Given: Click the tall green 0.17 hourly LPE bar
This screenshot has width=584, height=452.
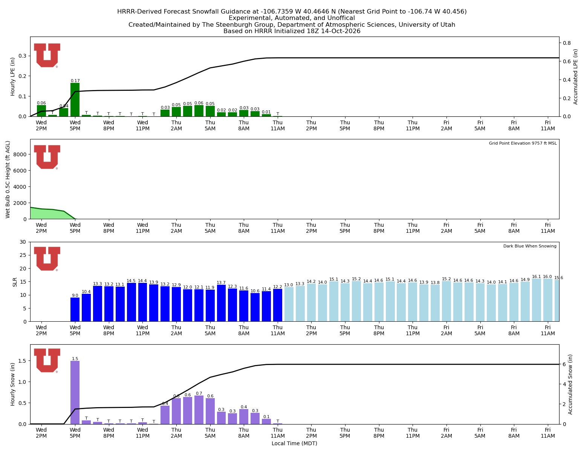Looking at the screenshot, I should coord(75,100).
